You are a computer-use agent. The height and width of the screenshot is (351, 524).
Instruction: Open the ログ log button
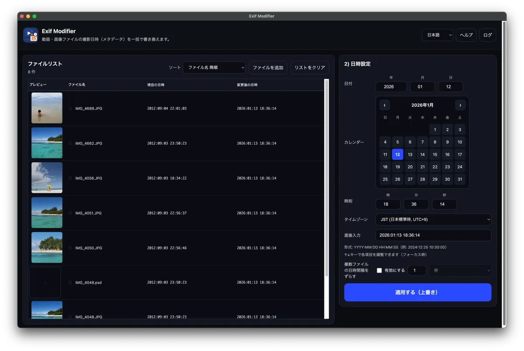[x=487, y=35]
